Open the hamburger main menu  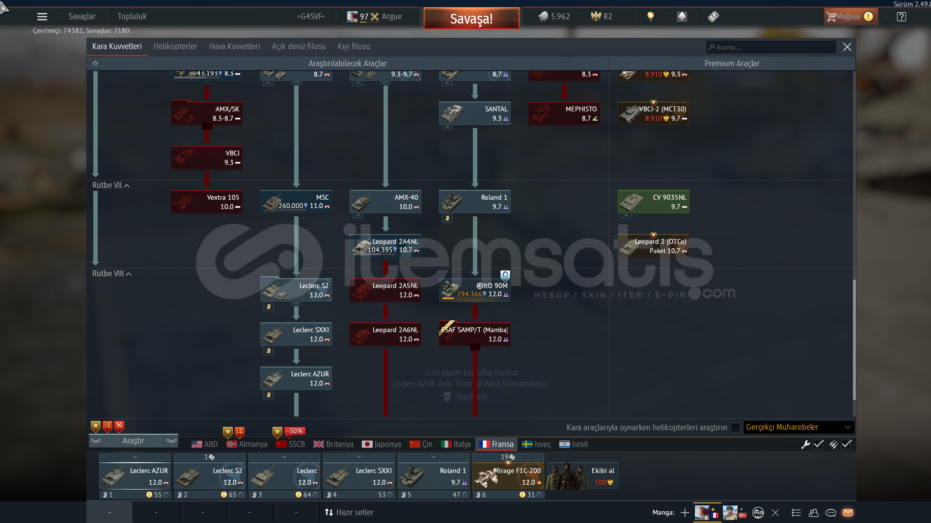tap(42, 17)
